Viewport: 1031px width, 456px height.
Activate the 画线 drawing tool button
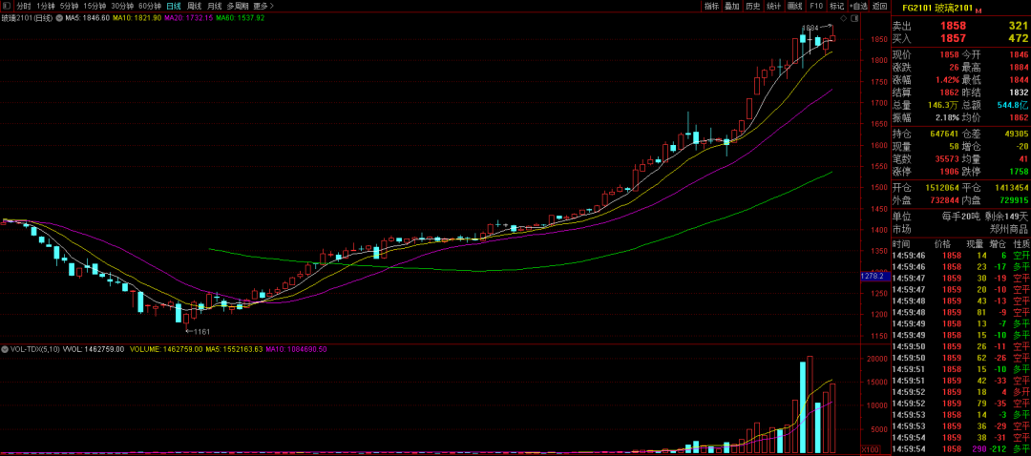click(x=795, y=6)
